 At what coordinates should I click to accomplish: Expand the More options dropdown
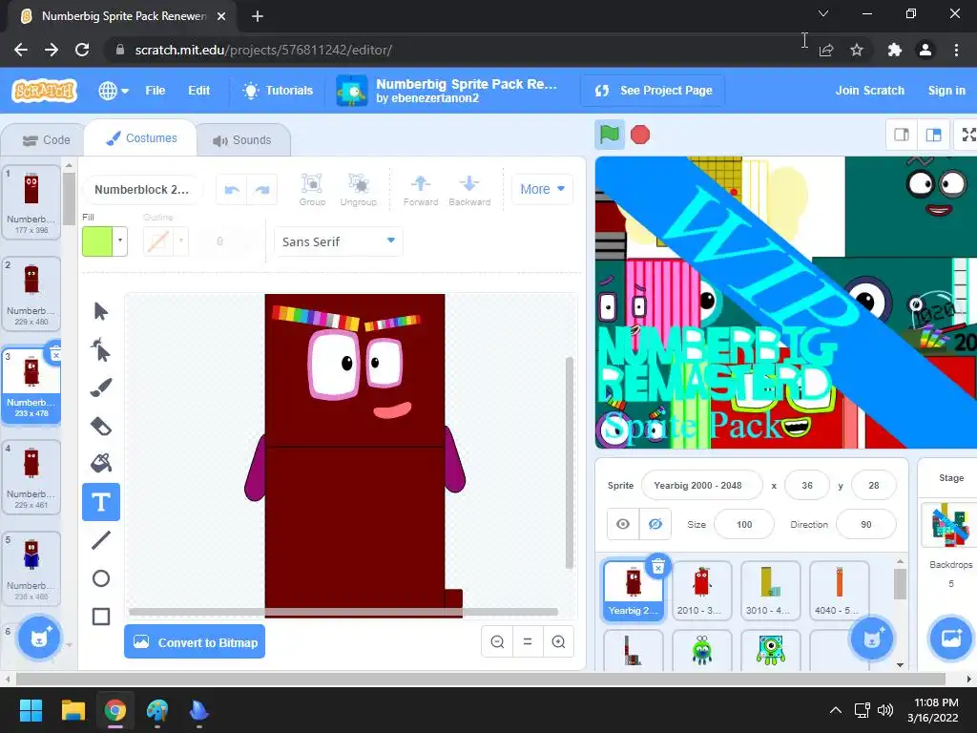click(542, 189)
